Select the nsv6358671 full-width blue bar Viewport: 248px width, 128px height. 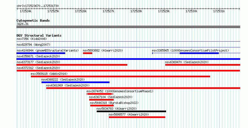pyautogui.click(x=128, y=59)
